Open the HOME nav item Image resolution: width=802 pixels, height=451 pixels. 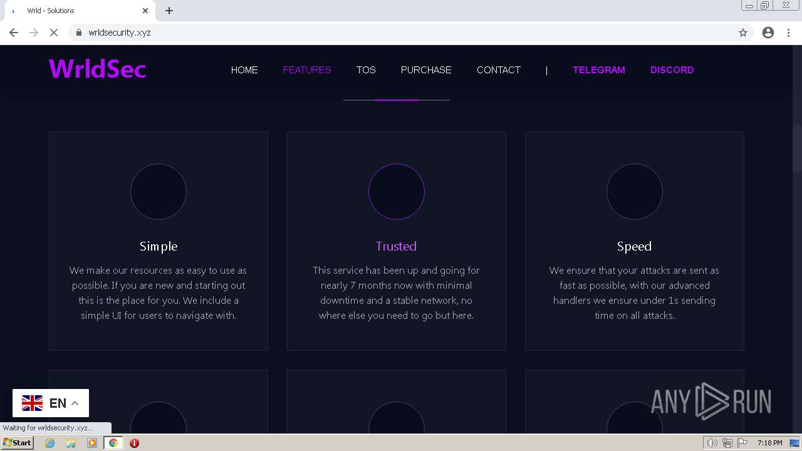pos(244,70)
